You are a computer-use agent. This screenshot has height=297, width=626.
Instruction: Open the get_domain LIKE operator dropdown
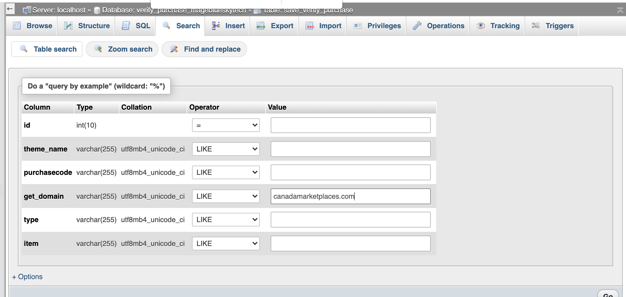(226, 196)
